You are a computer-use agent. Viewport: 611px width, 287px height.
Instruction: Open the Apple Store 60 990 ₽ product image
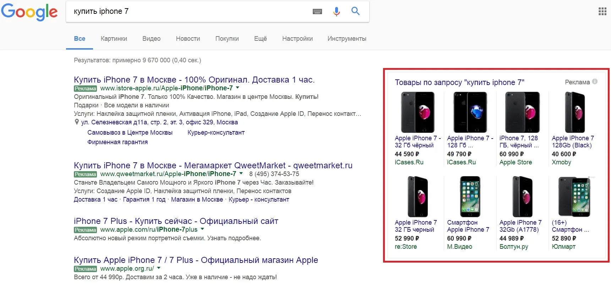coord(522,112)
